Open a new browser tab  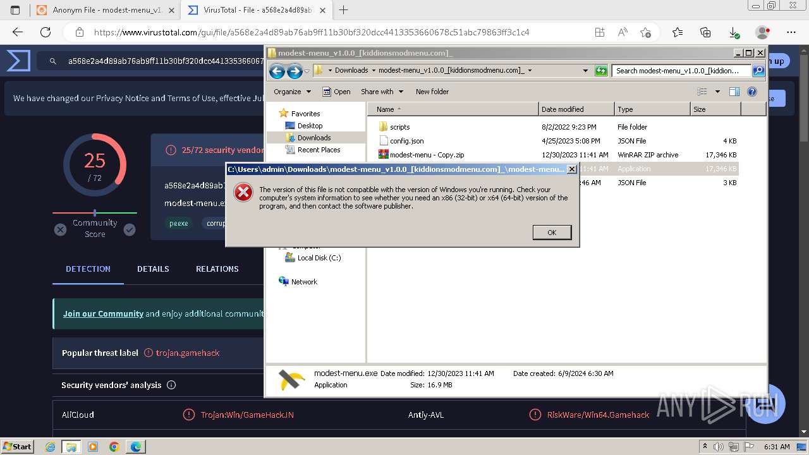coord(344,10)
